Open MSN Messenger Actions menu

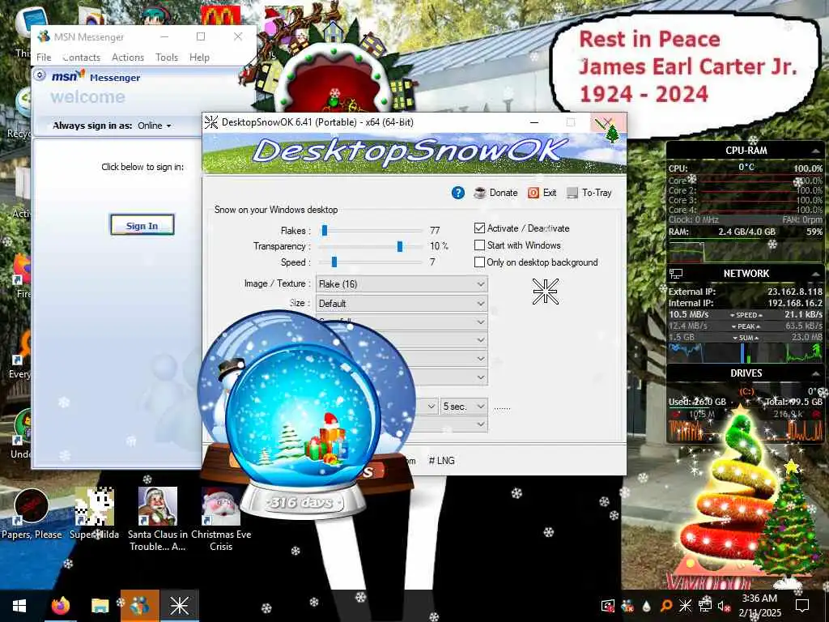coord(127,58)
